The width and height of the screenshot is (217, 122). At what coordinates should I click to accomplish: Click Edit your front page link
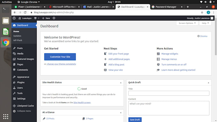click(x=118, y=54)
